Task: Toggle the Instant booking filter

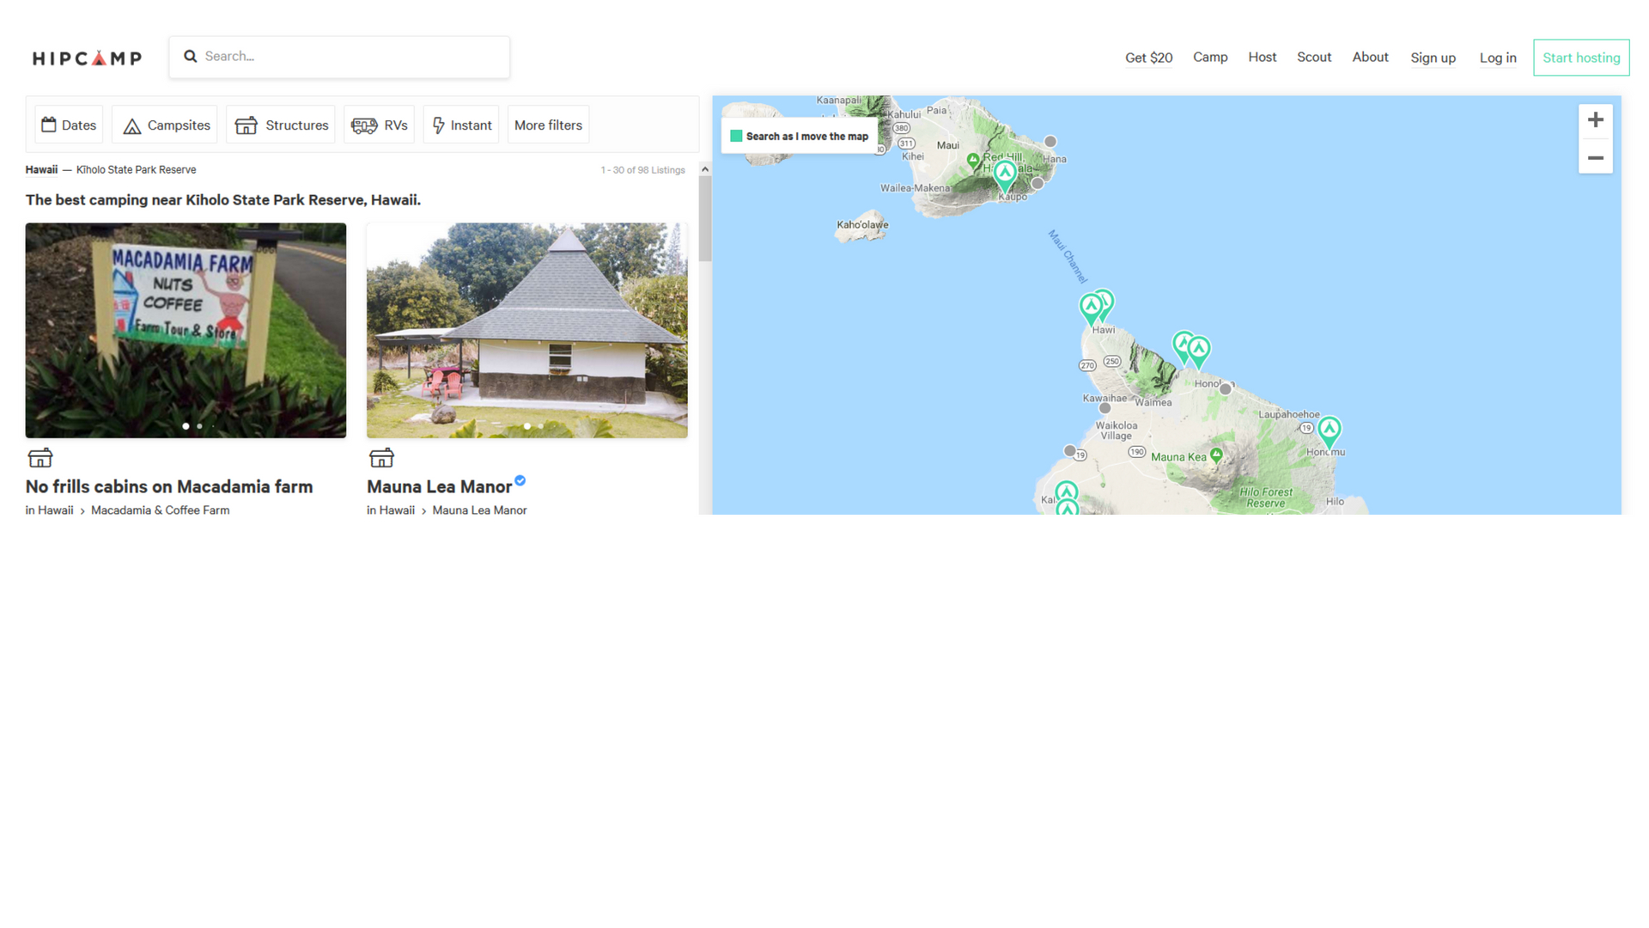Action: [x=461, y=125]
